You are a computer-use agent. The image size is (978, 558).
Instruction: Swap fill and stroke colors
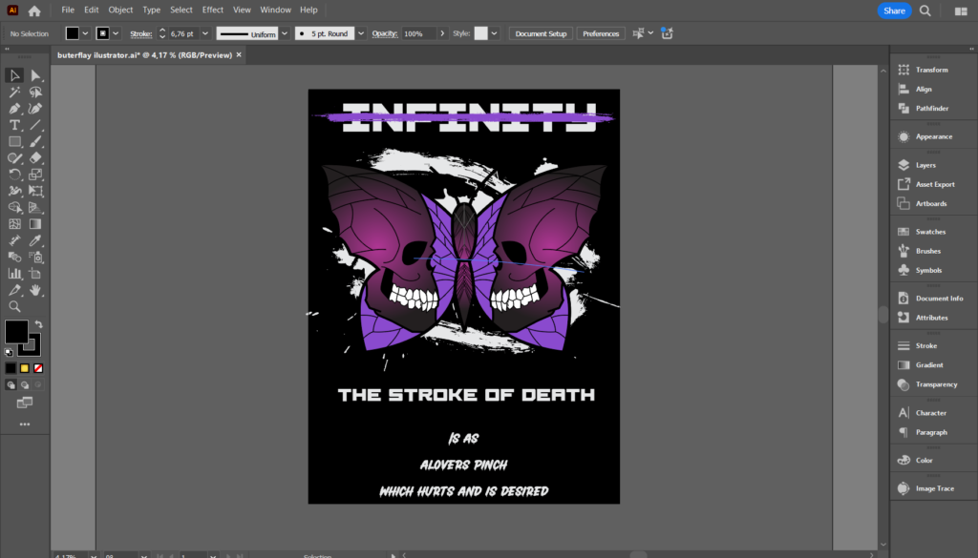tap(39, 324)
